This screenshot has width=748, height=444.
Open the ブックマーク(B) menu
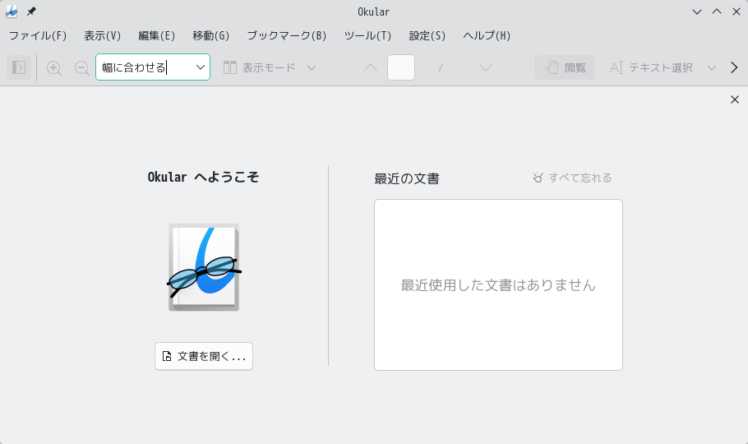[x=287, y=36]
